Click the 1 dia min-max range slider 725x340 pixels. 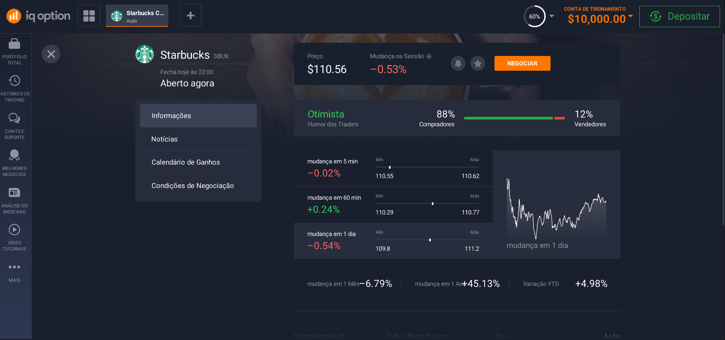click(x=427, y=240)
